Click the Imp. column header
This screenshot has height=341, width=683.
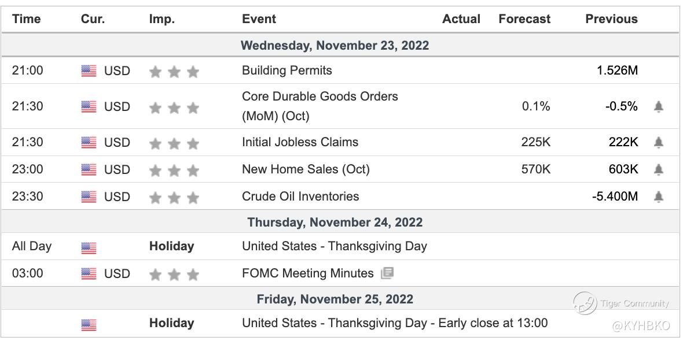tap(161, 19)
